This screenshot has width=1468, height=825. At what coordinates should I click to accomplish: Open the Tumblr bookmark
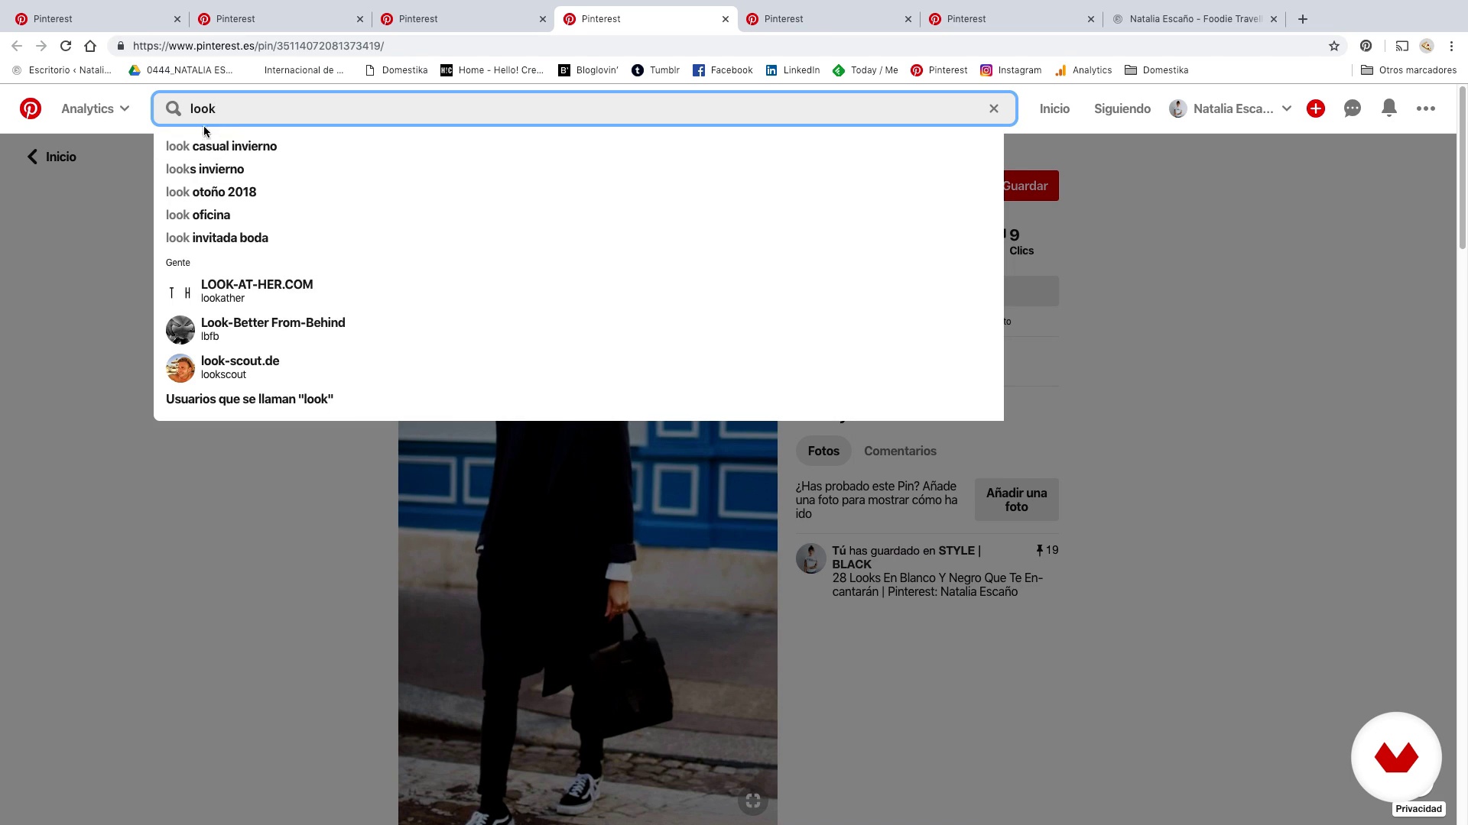tap(655, 70)
